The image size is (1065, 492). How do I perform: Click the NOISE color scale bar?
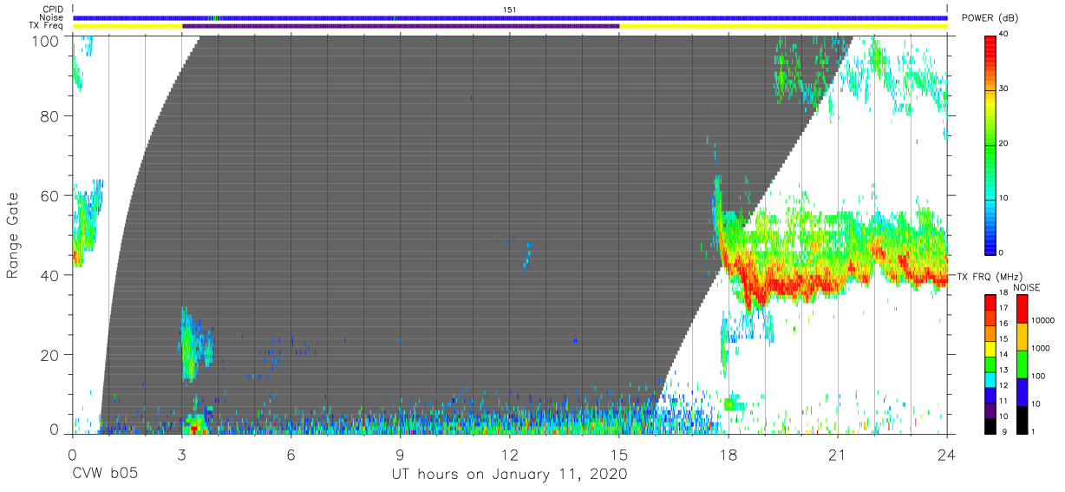[x=1023, y=363]
